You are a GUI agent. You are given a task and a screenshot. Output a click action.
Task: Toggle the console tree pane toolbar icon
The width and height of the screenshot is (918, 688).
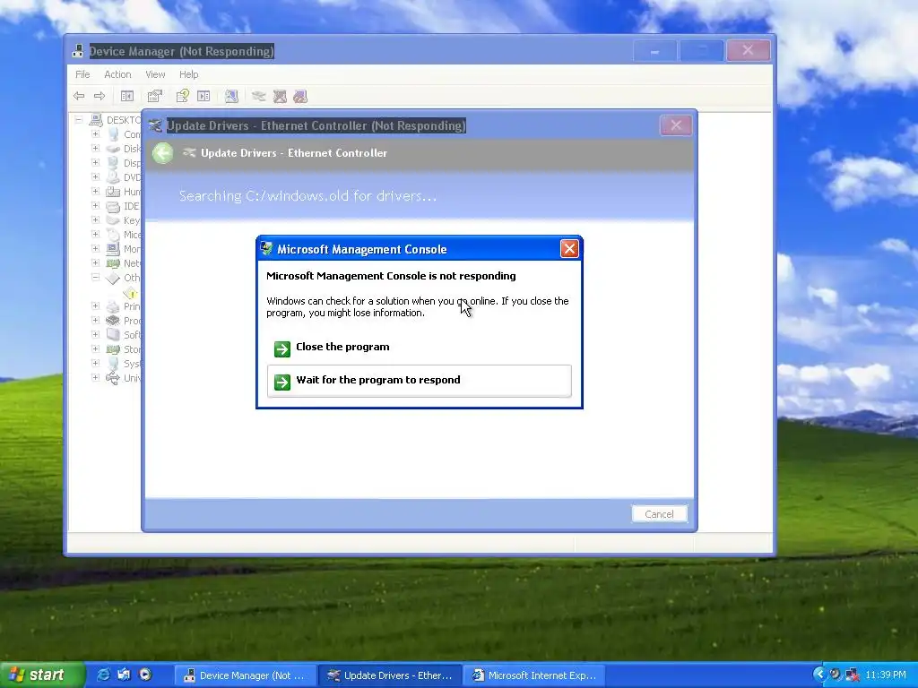127,96
